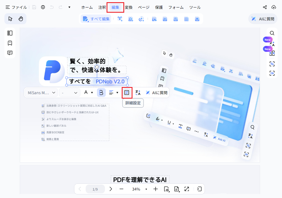Expand the text alignment dropdown arrow
Viewport: 282px width, 198px height.
click(117, 93)
